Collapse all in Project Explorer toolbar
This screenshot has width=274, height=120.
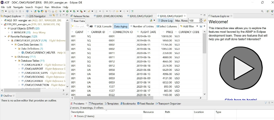click(50, 16)
